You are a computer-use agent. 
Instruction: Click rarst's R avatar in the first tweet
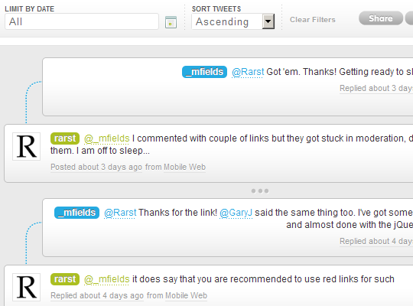pos(26,147)
